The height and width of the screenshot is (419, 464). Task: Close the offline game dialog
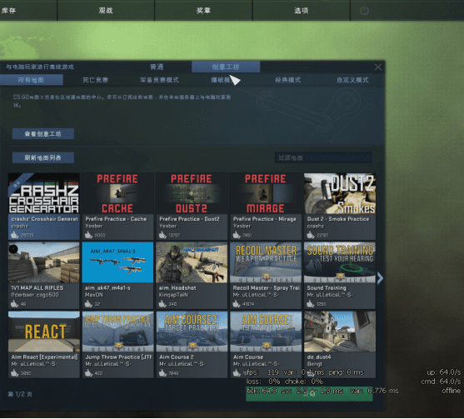[x=378, y=67]
